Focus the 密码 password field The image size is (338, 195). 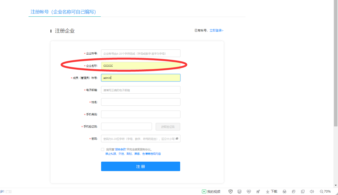click(141, 139)
